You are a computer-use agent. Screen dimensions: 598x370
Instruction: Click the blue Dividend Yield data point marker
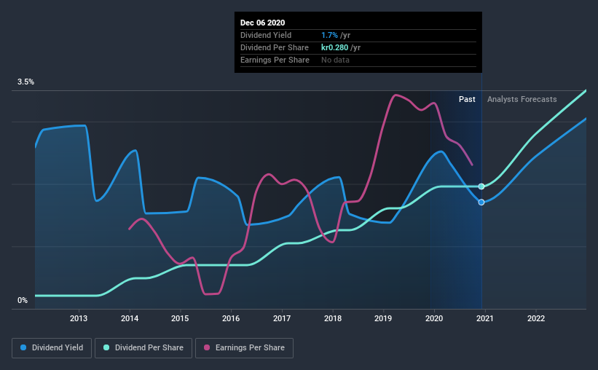481,202
